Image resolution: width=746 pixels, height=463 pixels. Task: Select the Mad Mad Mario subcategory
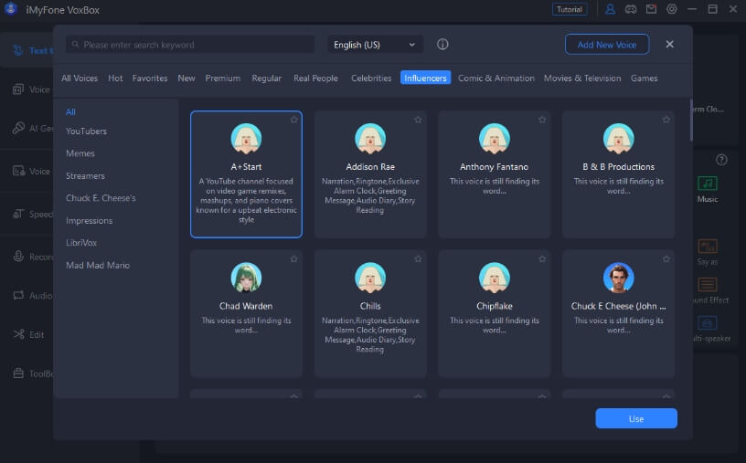click(x=98, y=265)
